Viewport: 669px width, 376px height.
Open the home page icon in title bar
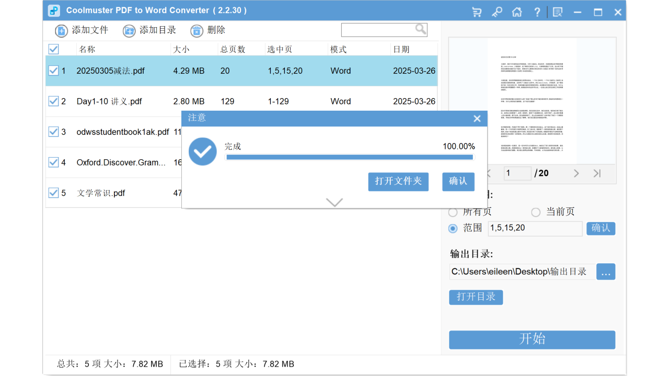tap(517, 11)
